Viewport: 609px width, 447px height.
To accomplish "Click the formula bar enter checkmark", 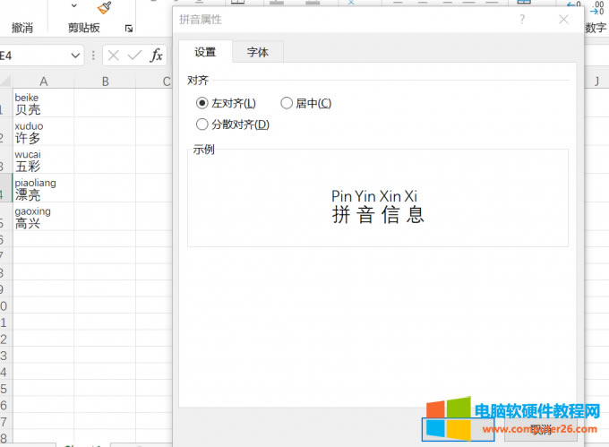I will coord(134,56).
